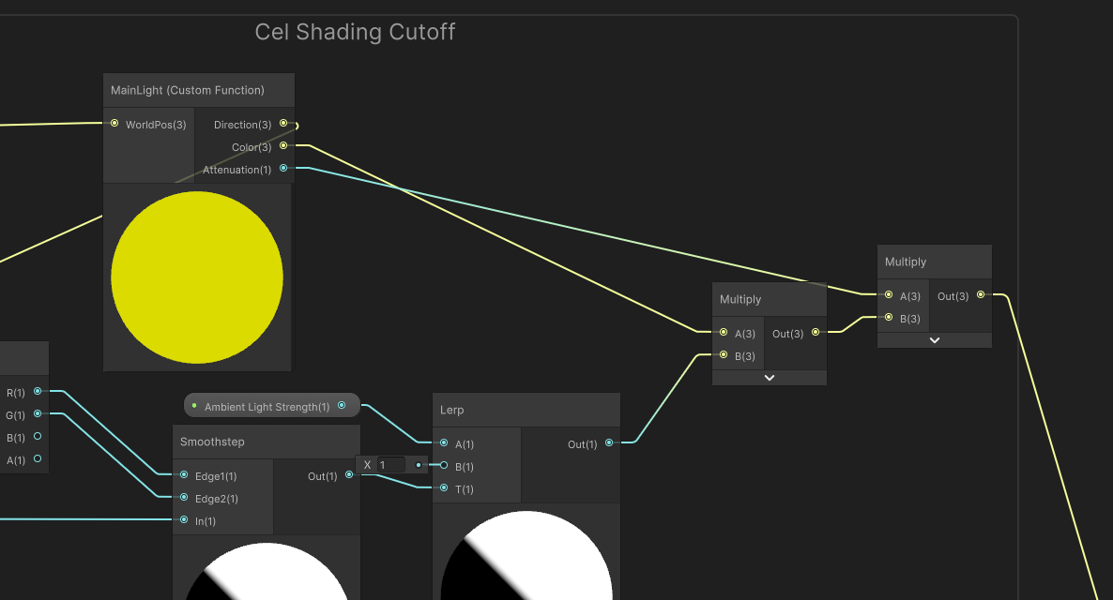
Task: Click the Edge2(1) input port on Smoothstep
Action: (x=183, y=499)
